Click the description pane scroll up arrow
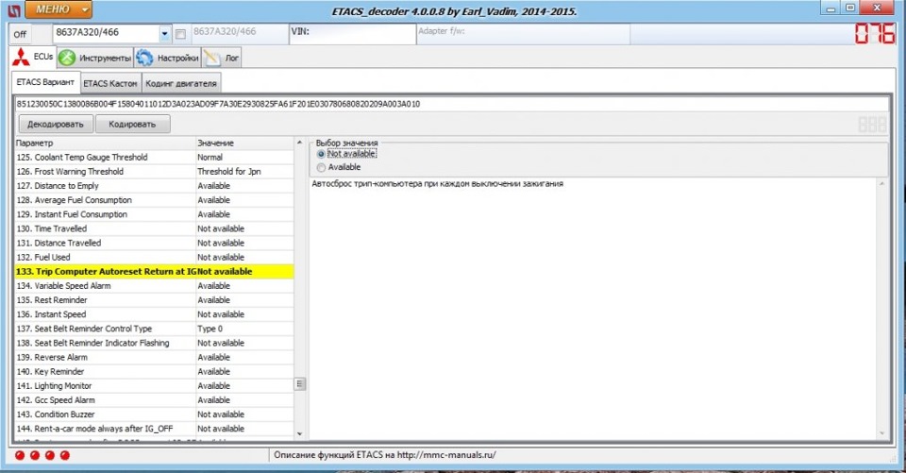 click(x=881, y=183)
